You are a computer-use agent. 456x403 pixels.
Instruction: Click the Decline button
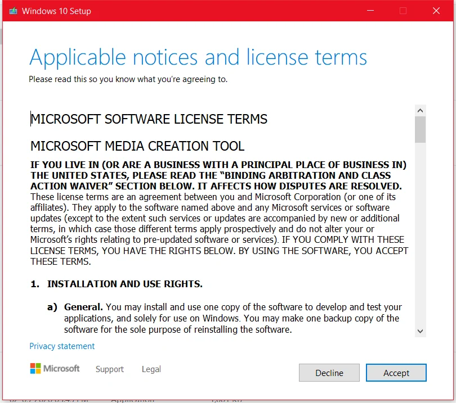coord(329,373)
